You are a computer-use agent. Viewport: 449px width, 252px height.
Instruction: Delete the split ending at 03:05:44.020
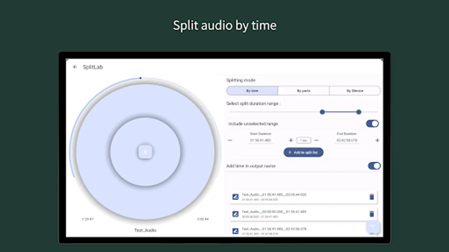pos(372,197)
